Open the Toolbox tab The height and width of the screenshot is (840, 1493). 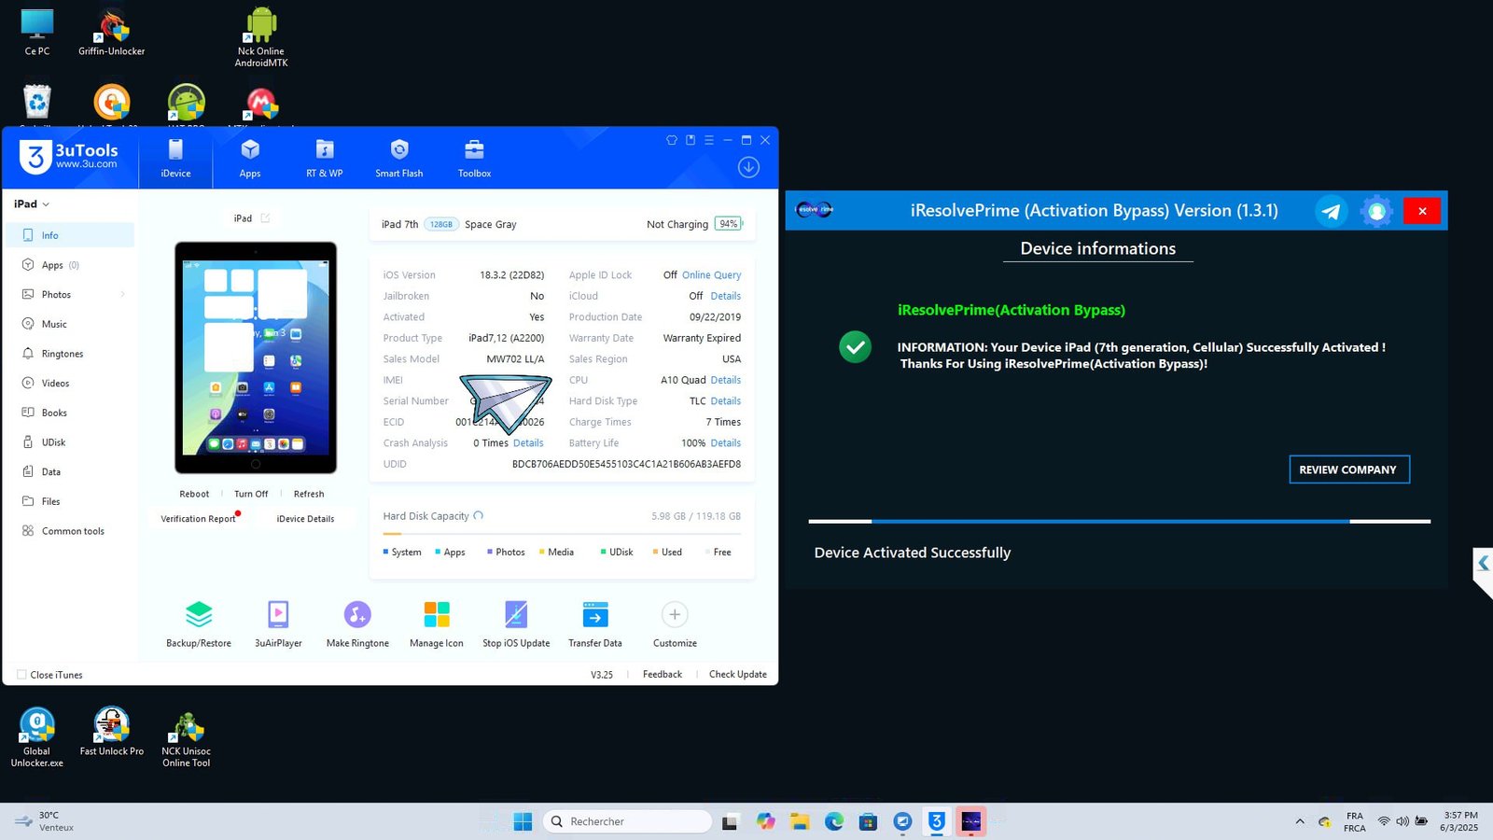coord(474,159)
